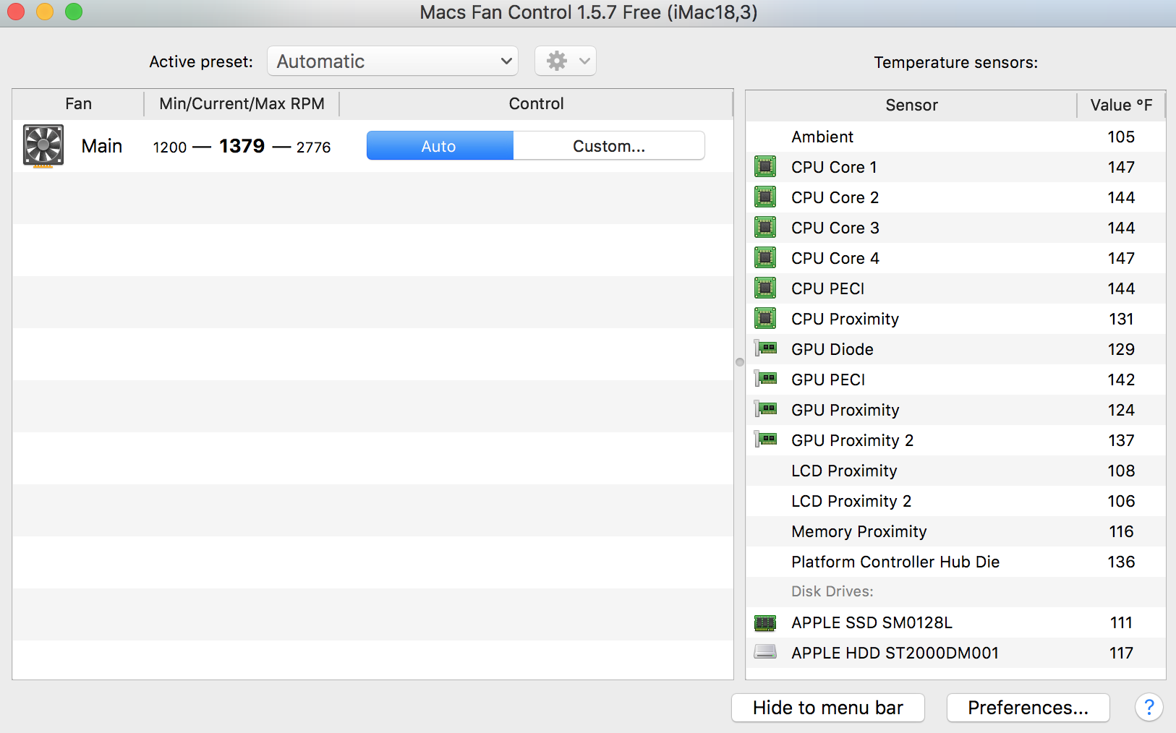The height and width of the screenshot is (733, 1176).
Task: Open the Preferences... button
Action: coord(1028,708)
